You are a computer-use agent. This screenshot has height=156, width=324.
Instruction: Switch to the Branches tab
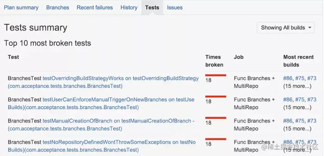click(x=58, y=7)
